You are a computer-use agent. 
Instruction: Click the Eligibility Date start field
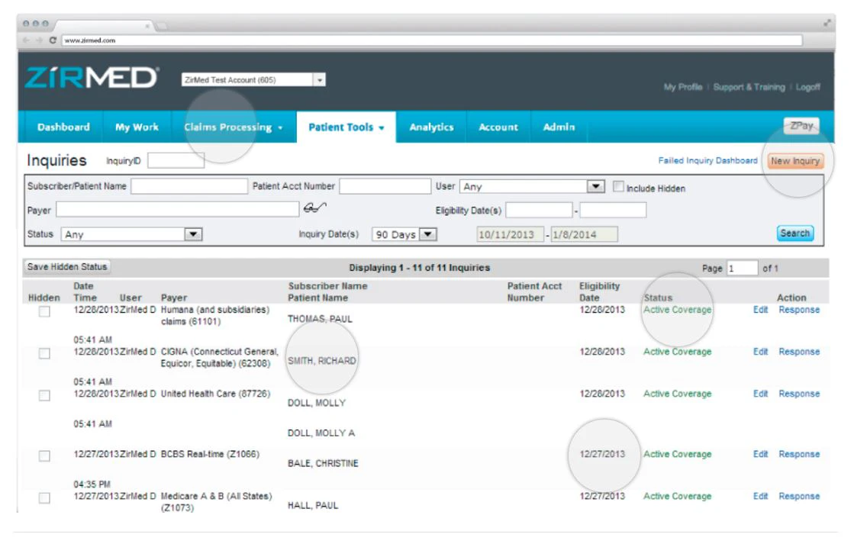tap(539, 210)
